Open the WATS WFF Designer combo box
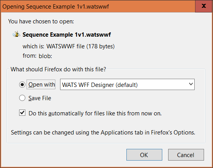The image size is (213, 168). (127, 85)
